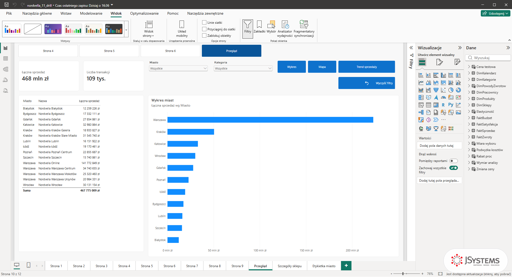Expand the themes gallery dropdown arrow
The width and height of the screenshot is (512, 277).
click(x=126, y=30)
